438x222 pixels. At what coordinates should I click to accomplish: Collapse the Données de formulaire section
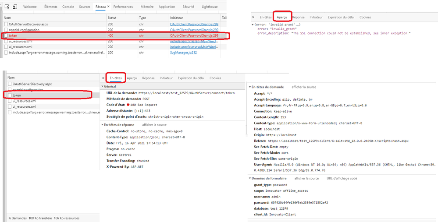click(250, 178)
